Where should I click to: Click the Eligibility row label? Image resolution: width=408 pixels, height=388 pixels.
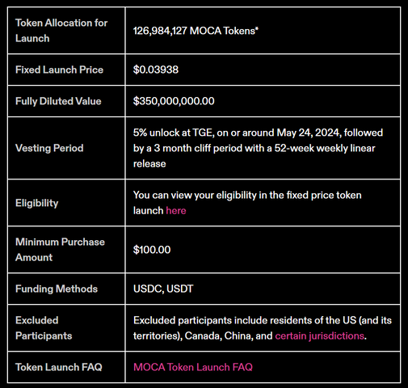click(x=36, y=203)
